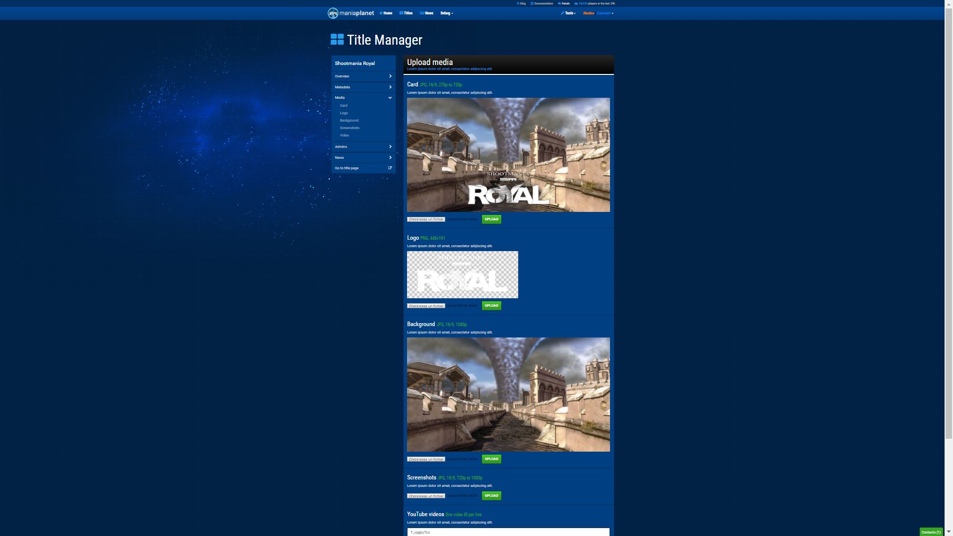
Task: Upload the Background image
Action: click(x=491, y=459)
